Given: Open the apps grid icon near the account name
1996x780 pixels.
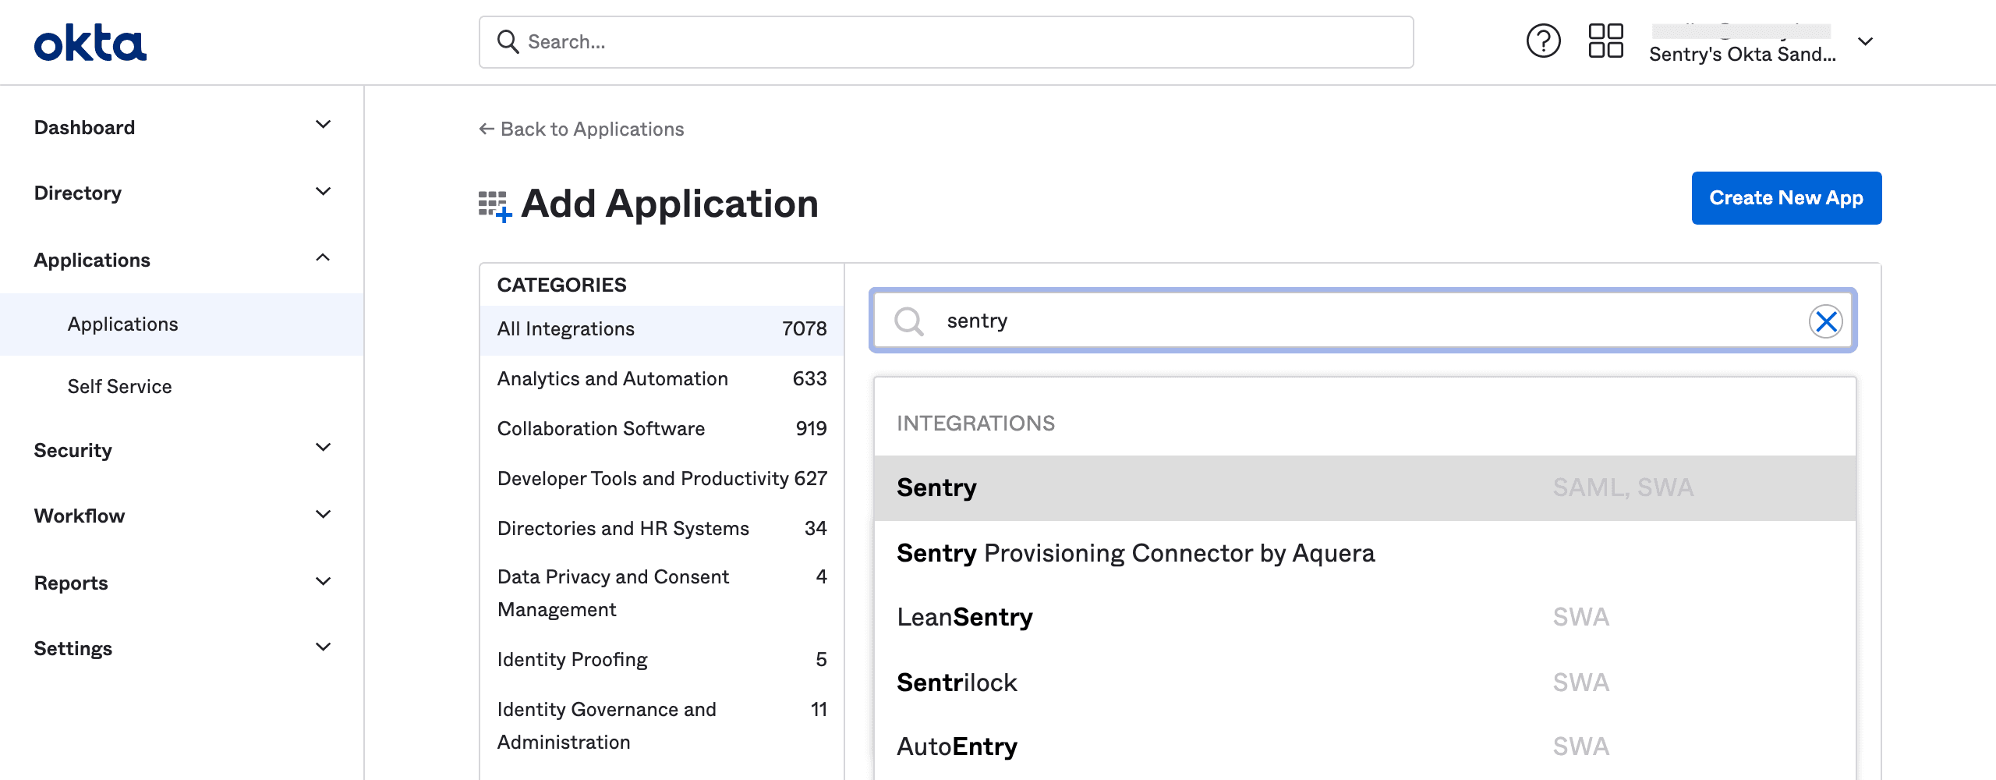Looking at the screenshot, I should [x=1605, y=41].
